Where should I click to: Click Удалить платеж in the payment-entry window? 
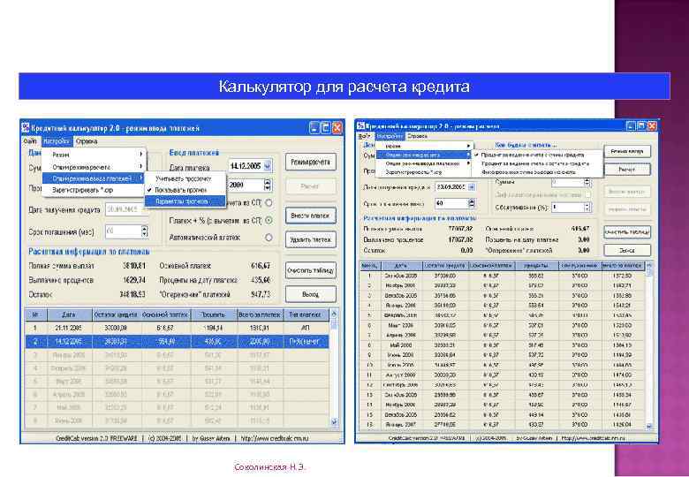(310, 239)
